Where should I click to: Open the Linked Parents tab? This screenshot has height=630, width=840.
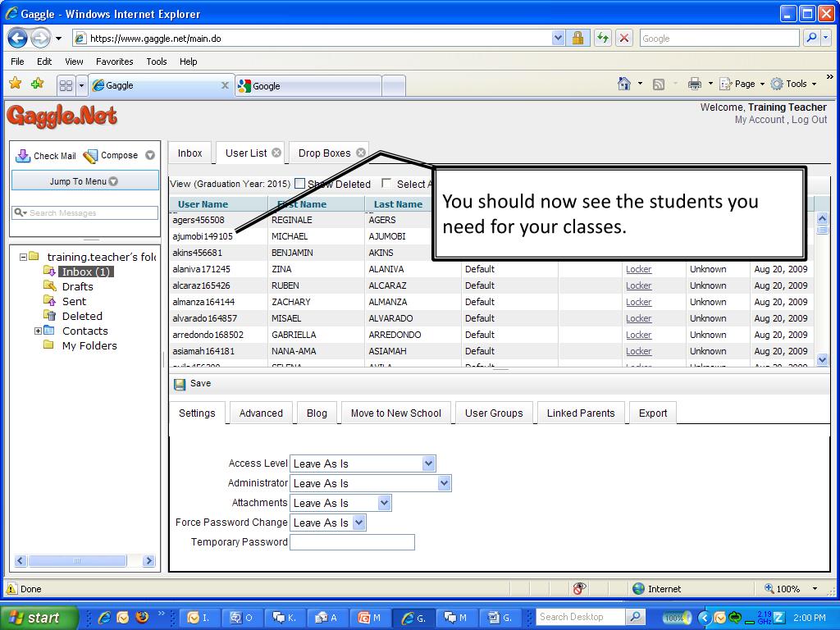[581, 413]
